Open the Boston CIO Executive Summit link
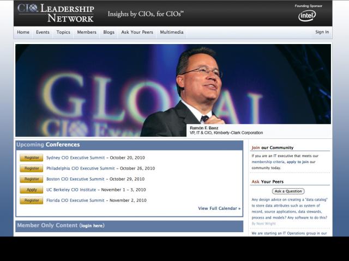The image size is (349, 261). (75, 179)
